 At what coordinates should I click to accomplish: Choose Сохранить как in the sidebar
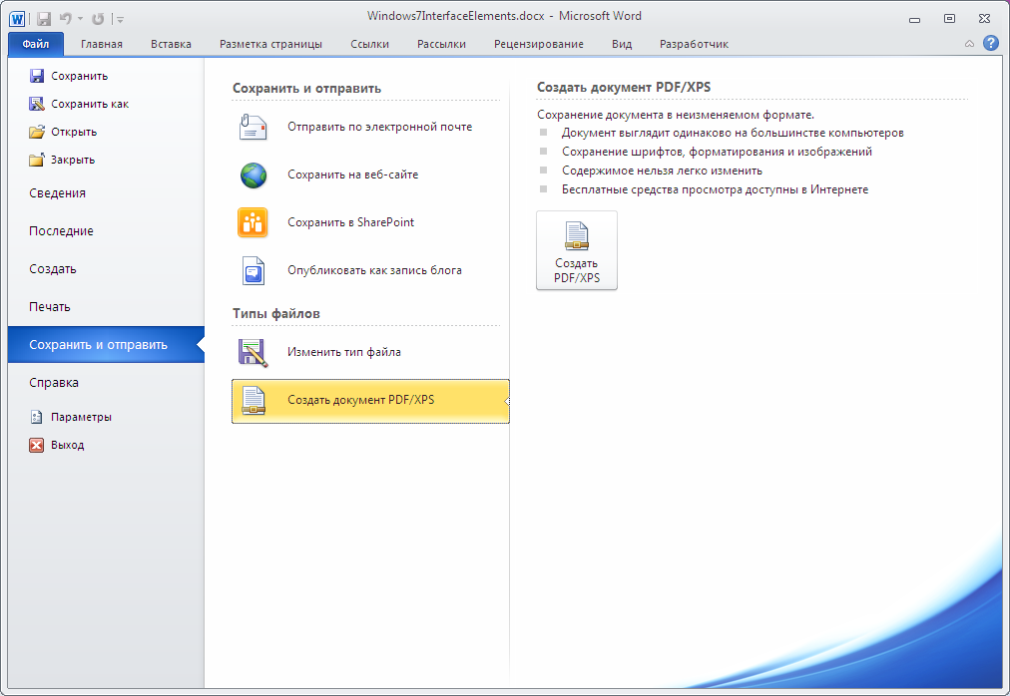tap(79, 104)
